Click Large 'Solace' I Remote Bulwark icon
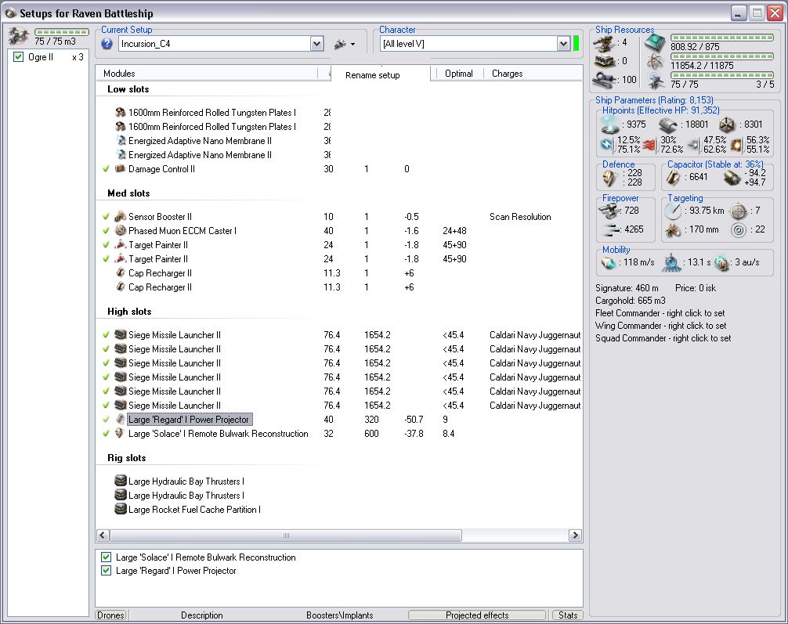The height and width of the screenshot is (624, 788). (120, 433)
